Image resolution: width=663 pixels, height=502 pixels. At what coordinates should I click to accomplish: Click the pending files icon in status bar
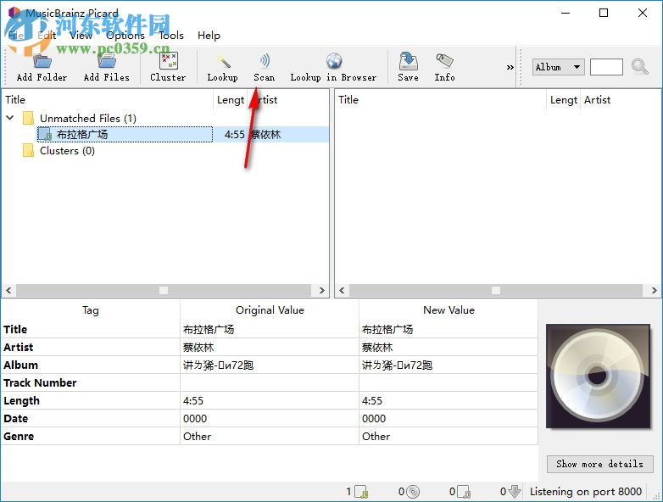464,492
